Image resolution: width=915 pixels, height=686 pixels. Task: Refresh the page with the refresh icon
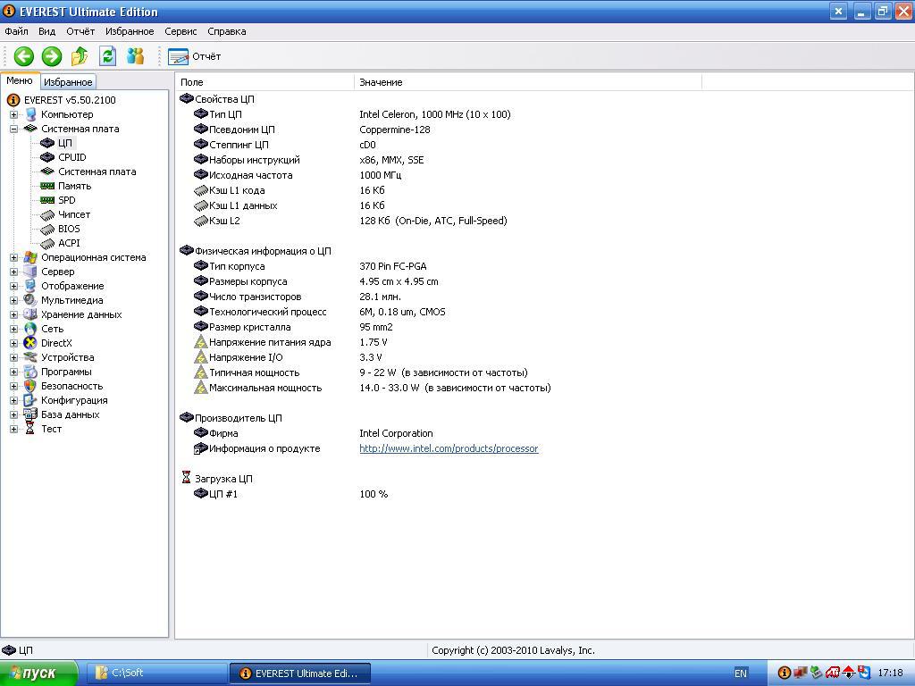point(107,56)
